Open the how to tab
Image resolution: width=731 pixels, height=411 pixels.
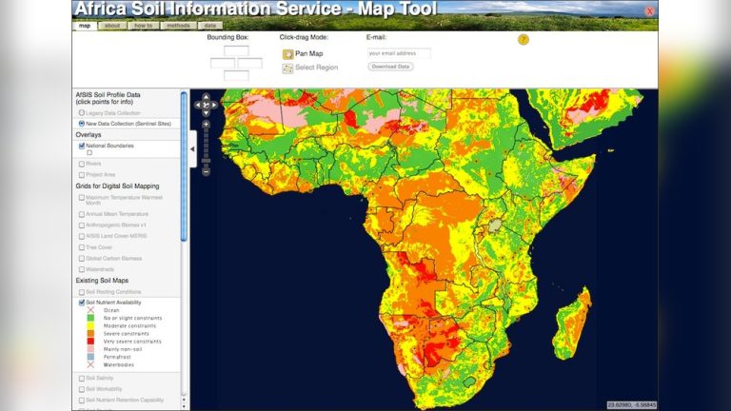coord(144,26)
